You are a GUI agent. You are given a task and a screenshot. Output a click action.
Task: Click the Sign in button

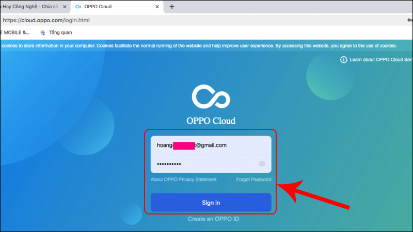[x=211, y=202]
